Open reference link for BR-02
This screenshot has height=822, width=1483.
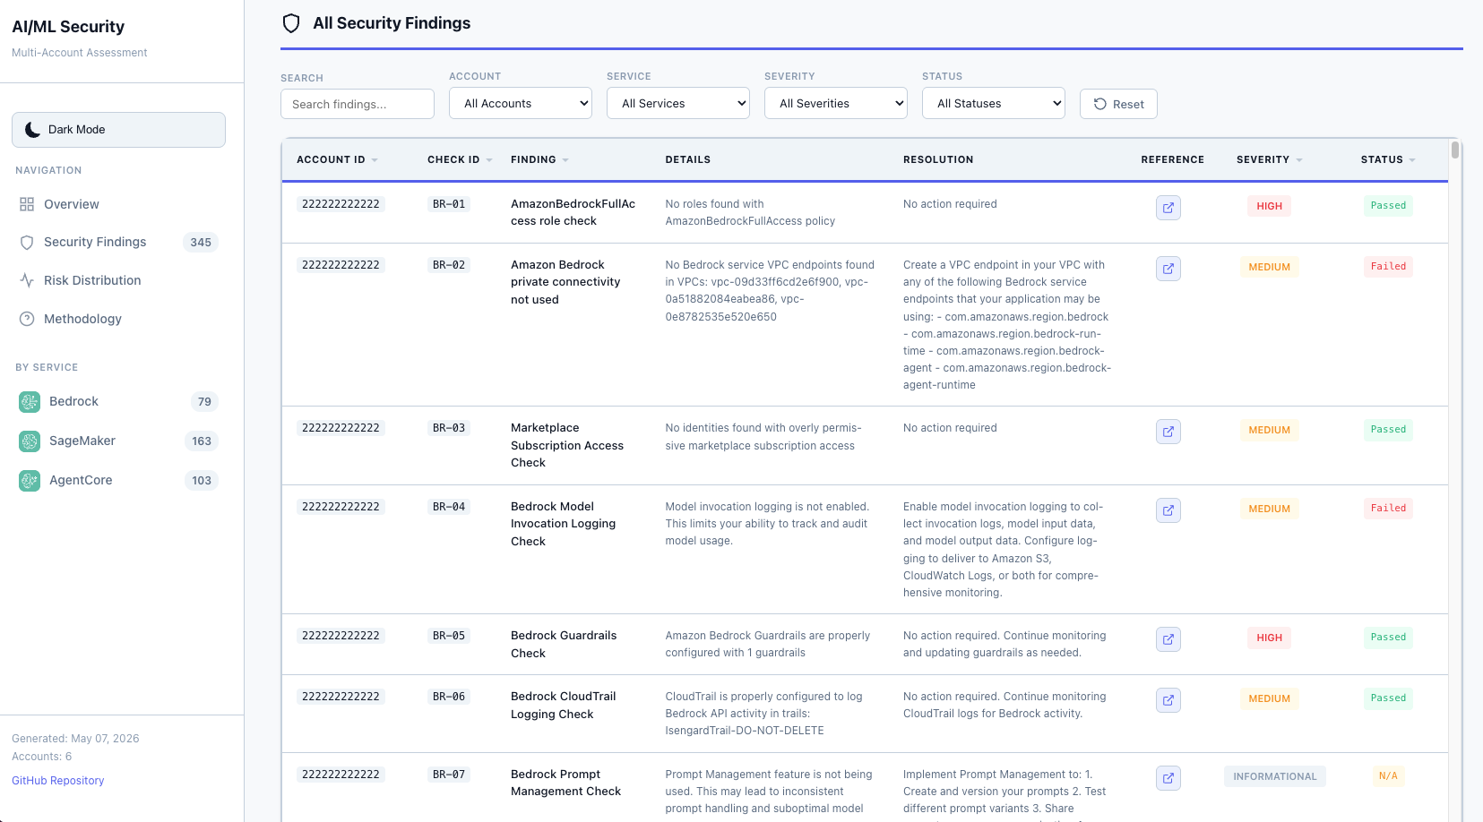tap(1168, 269)
